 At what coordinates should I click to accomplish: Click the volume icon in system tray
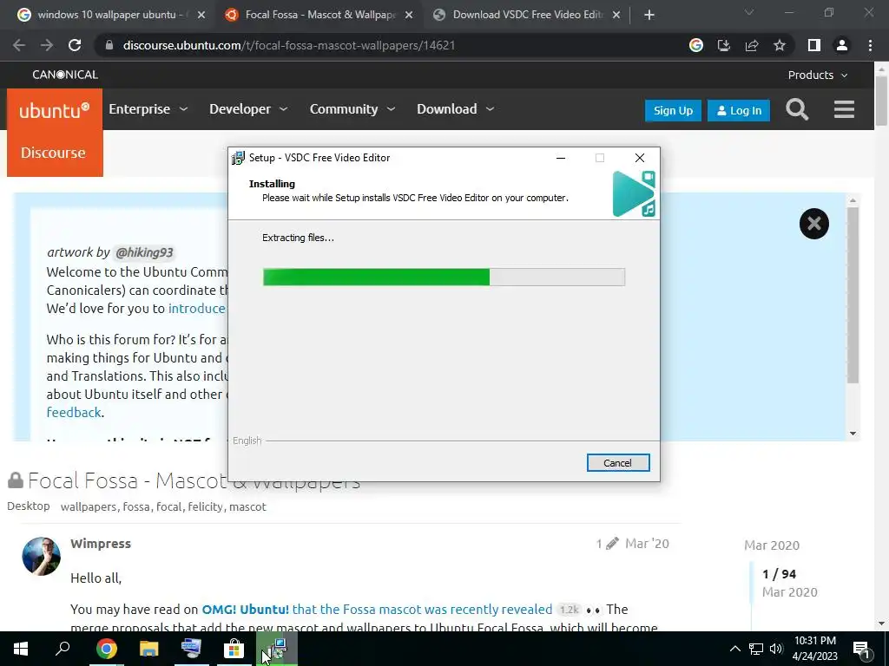(776, 649)
